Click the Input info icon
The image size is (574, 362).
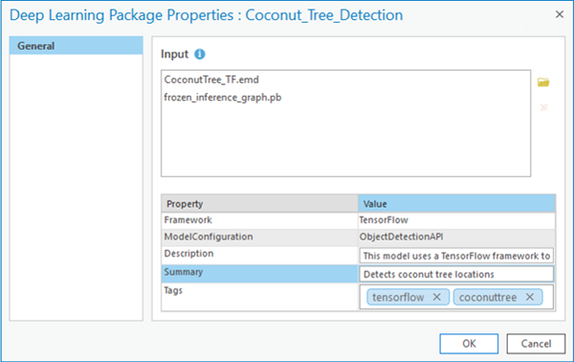tap(200, 55)
